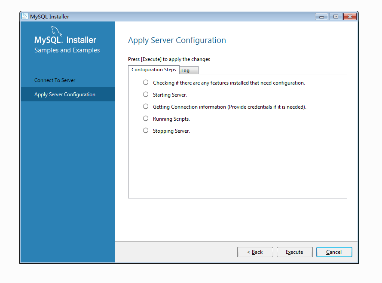The width and height of the screenshot is (382, 283).
Task: Click the 'Samples and Examples' subtitle
Action: [67, 50]
